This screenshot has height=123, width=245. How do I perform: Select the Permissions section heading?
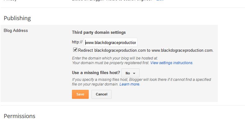pyautogui.click(x=20, y=116)
